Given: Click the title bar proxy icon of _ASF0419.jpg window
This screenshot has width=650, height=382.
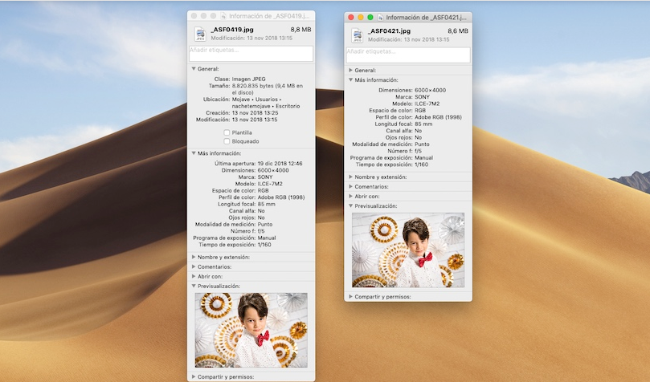Looking at the screenshot, I should 223,16.
